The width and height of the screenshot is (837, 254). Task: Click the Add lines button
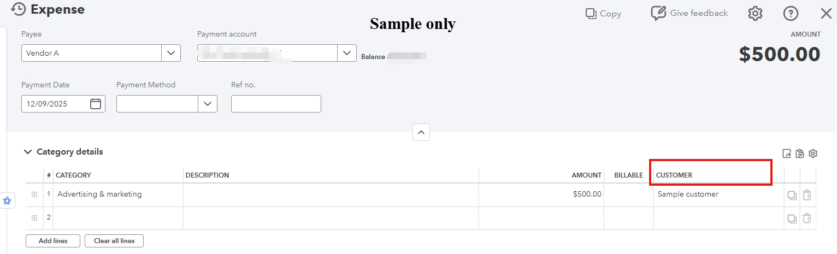tap(53, 241)
